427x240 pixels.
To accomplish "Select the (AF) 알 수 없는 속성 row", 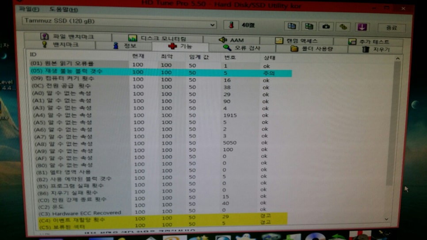I will (160, 157).
